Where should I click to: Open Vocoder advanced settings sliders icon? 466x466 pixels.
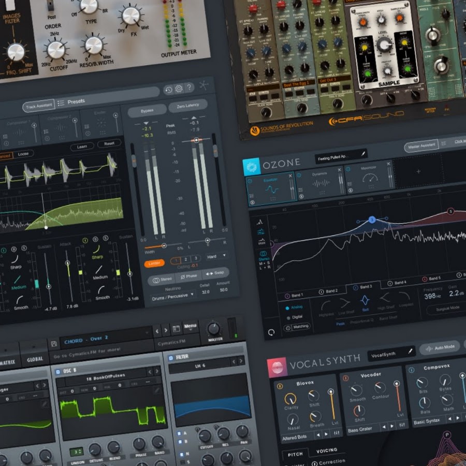click(402, 425)
